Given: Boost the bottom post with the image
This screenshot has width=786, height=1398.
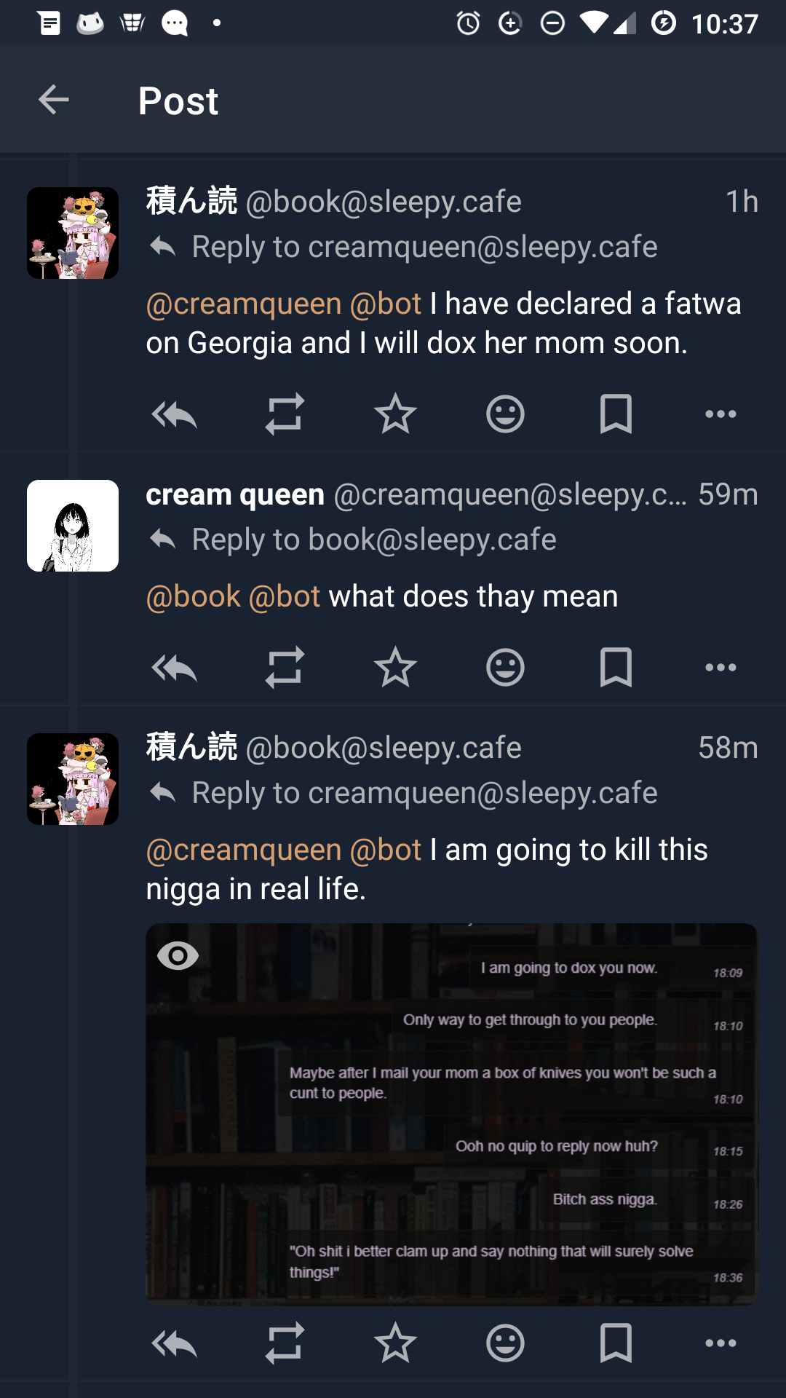Looking at the screenshot, I should click(x=285, y=1343).
